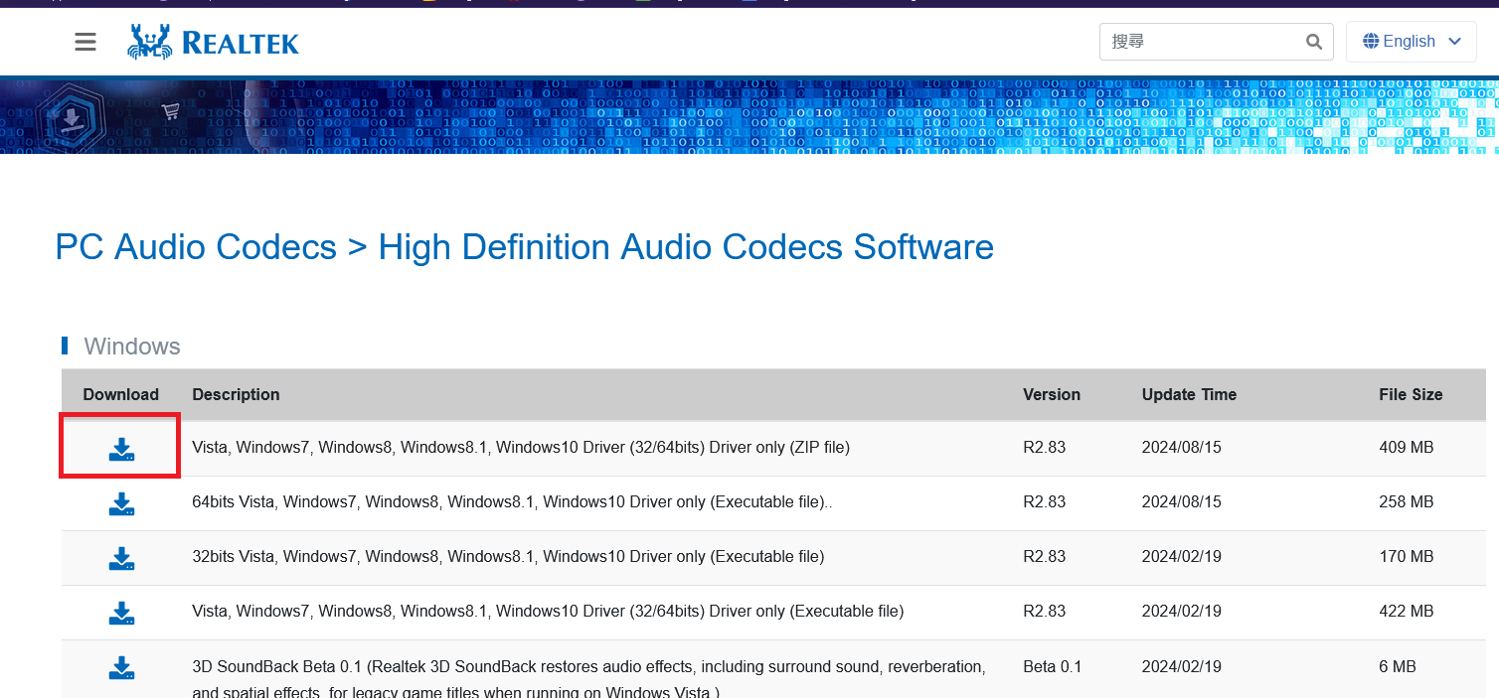Click the Download column header
This screenshot has height=698, width=1499.
tap(121, 394)
